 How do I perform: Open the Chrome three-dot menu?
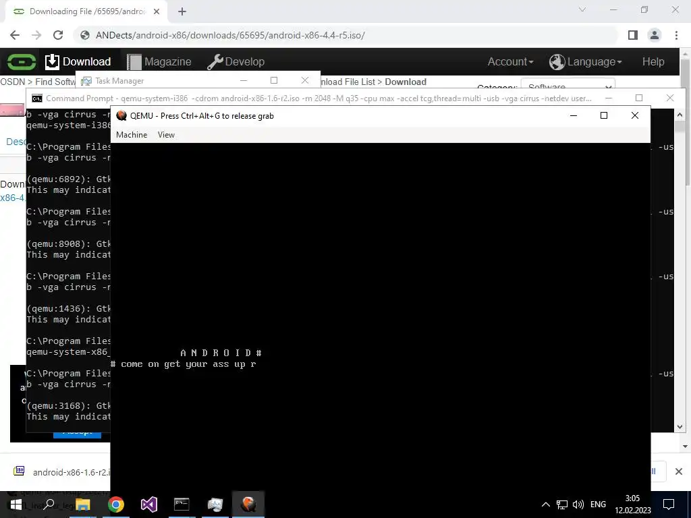(676, 35)
